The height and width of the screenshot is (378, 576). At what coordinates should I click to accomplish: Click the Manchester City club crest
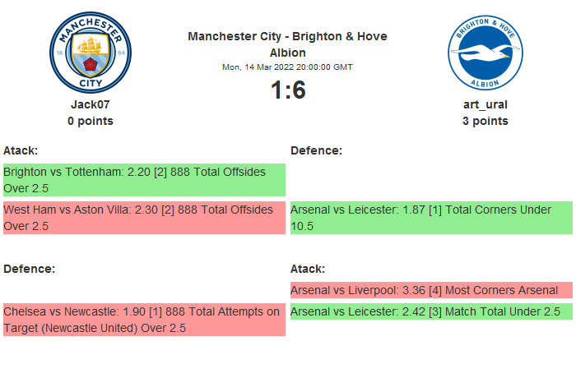pyautogui.click(x=90, y=53)
